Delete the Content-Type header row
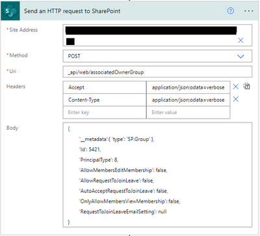The height and width of the screenshot is (236, 260). point(236,99)
